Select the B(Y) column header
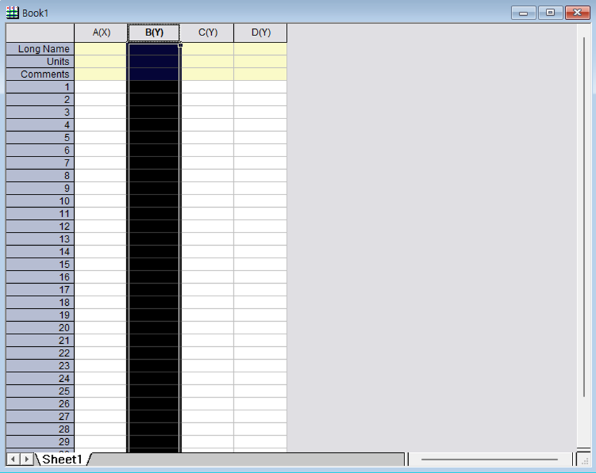The height and width of the screenshot is (473, 596). pos(153,32)
